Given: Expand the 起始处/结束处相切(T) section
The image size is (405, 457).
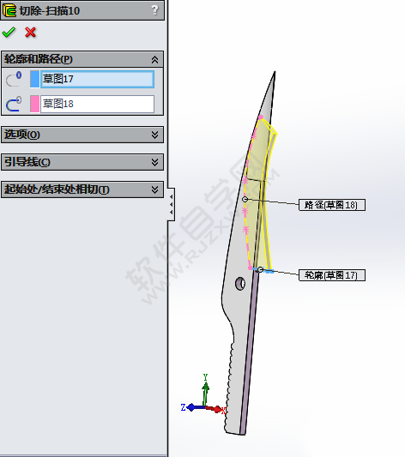Looking at the screenshot, I should coord(154,189).
